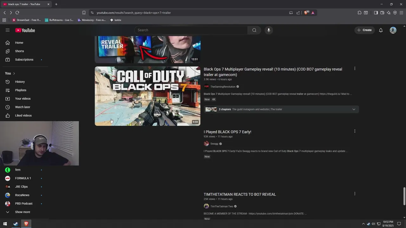Open Brave Rewards triangle icon
The height and width of the screenshot is (228, 406).
pyautogui.click(x=313, y=13)
